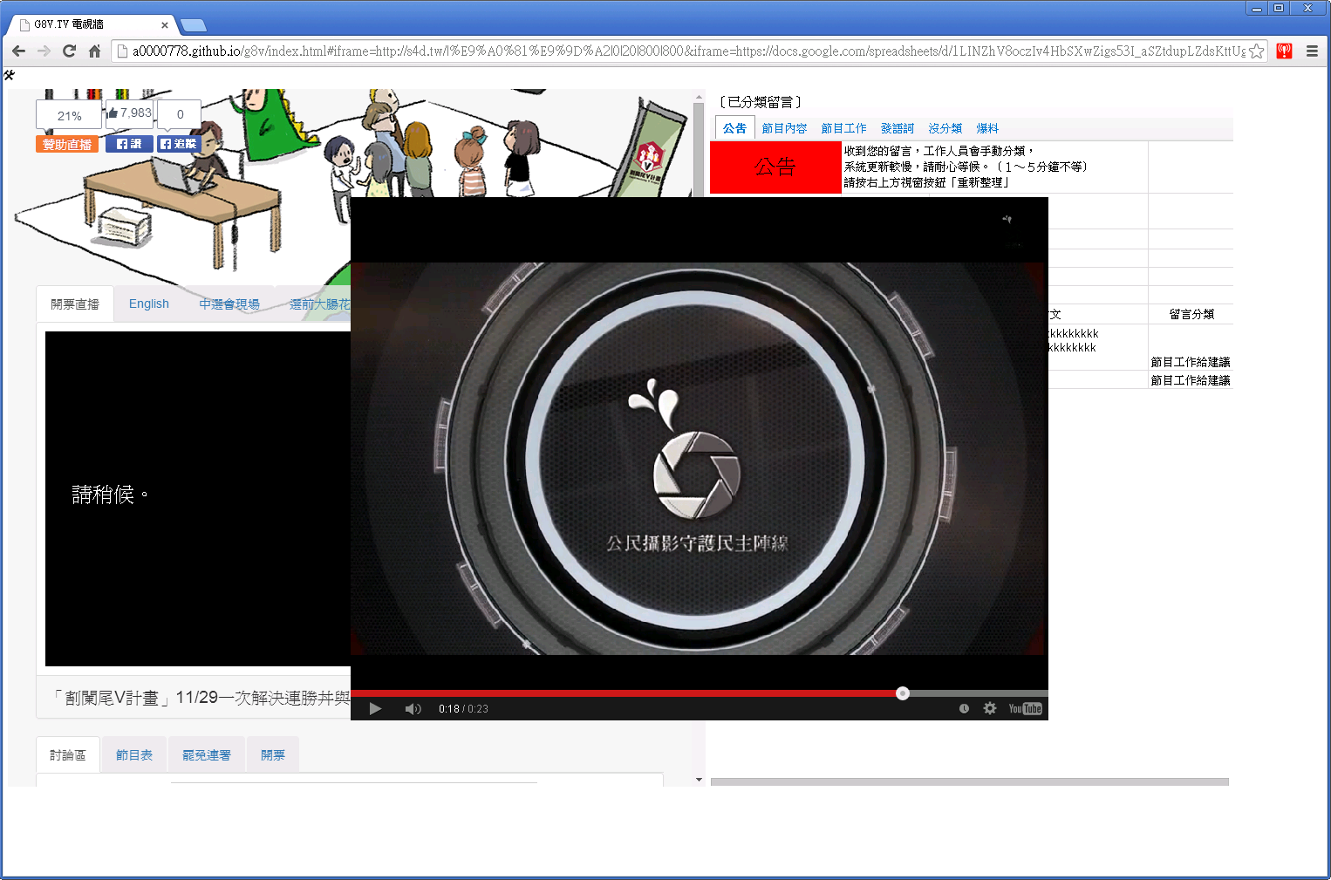Go to the browser home page

pyautogui.click(x=94, y=51)
